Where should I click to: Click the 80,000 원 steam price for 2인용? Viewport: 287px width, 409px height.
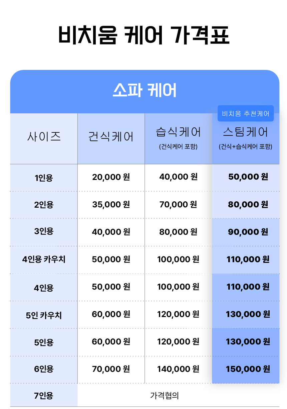(248, 205)
